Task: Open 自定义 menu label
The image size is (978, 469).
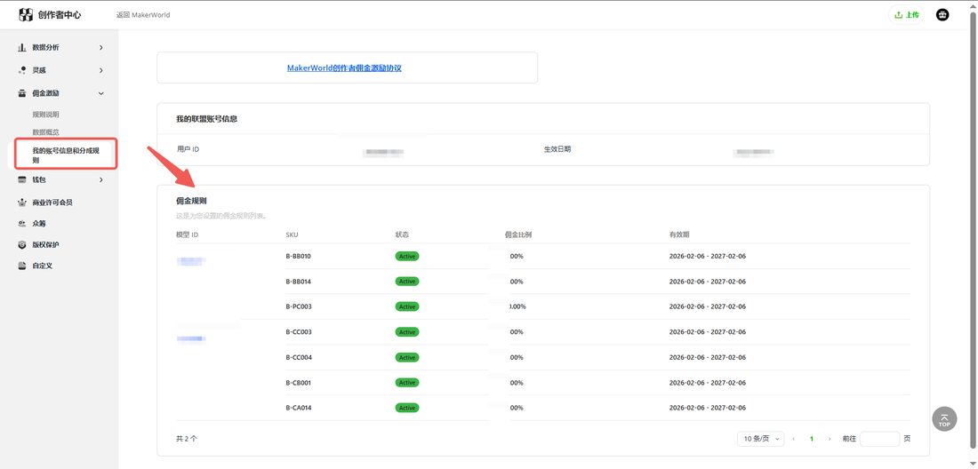Action: (x=43, y=266)
